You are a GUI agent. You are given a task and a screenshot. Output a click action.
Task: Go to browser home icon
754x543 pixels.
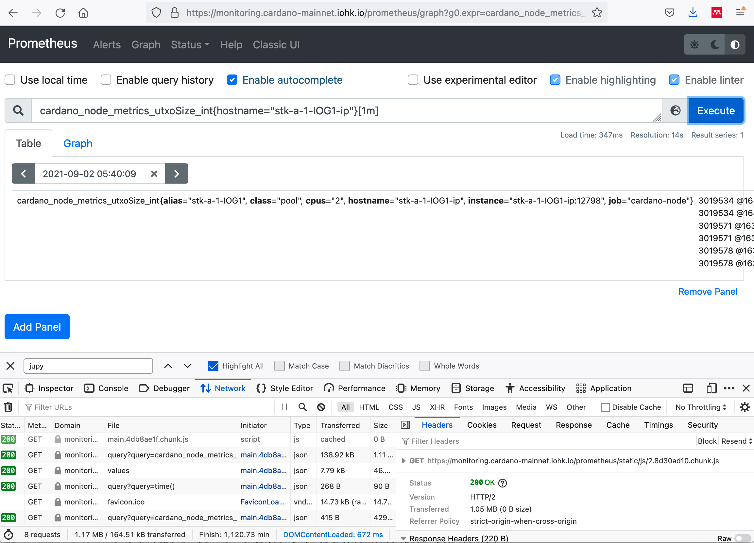click(x=83, y=13)
